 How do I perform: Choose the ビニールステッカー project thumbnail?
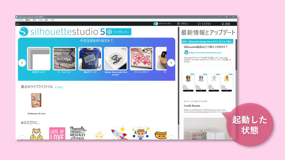coord(64,59)
